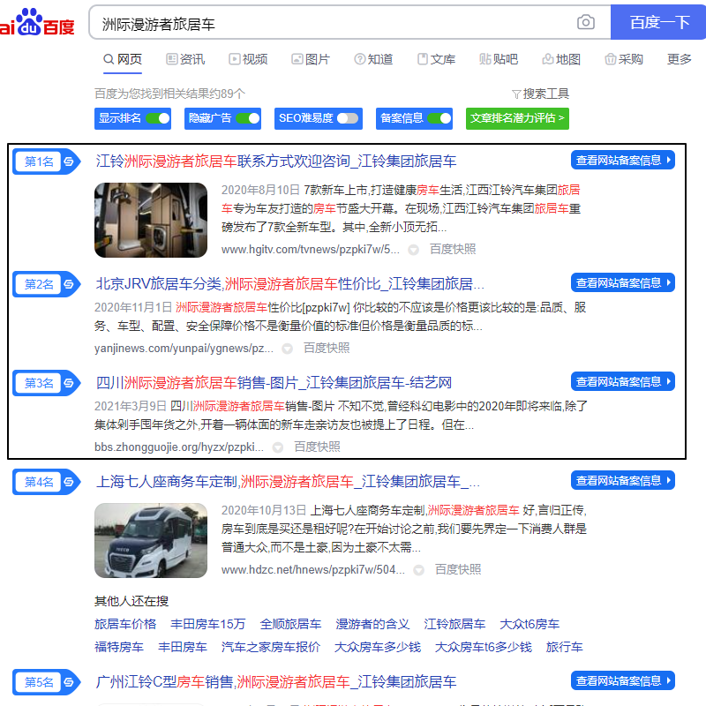
Task: Open the 更多 search categories menu
Action: click(679, 59)
